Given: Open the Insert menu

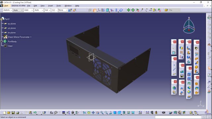Looking at the screenshot, I should point(50,6).
